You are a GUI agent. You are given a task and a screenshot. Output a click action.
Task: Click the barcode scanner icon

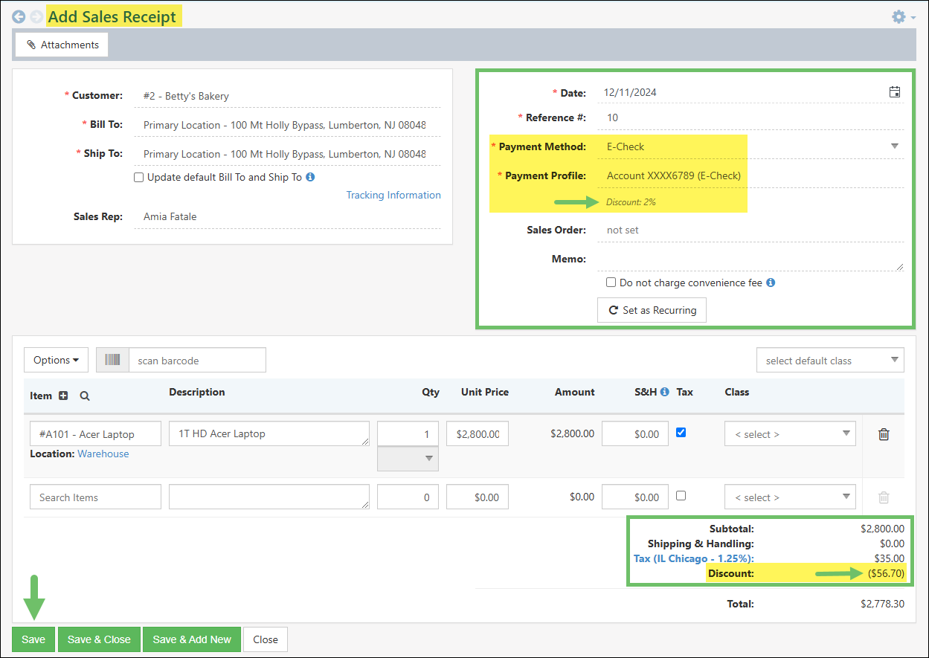(x=112, y=360)
